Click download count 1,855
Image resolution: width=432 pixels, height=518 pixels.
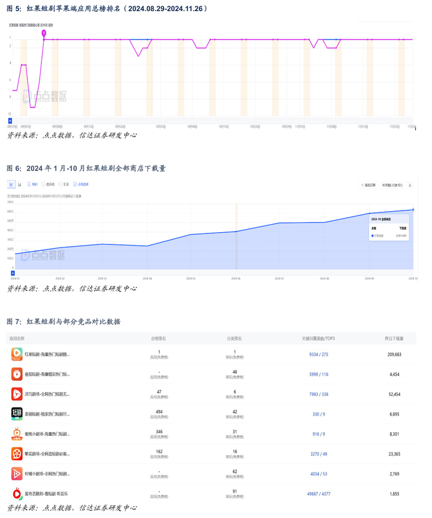394,494
